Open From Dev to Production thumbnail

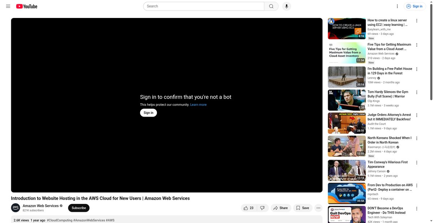click(347, 193)
